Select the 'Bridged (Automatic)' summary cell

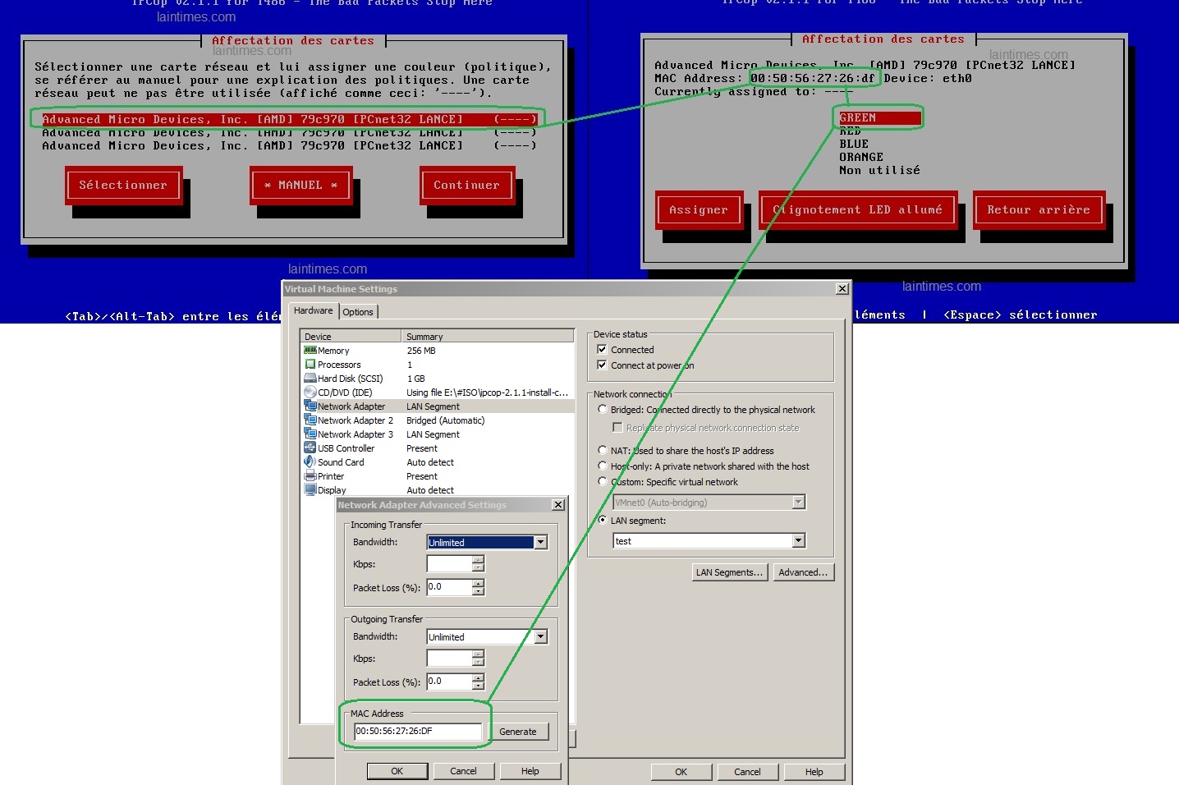coord(446,420)
